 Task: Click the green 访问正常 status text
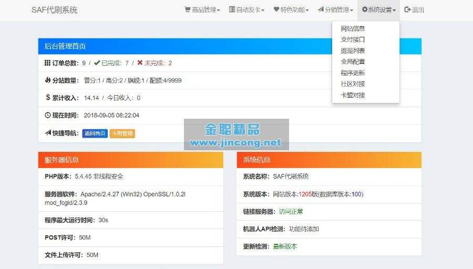(x=291, y=212)
